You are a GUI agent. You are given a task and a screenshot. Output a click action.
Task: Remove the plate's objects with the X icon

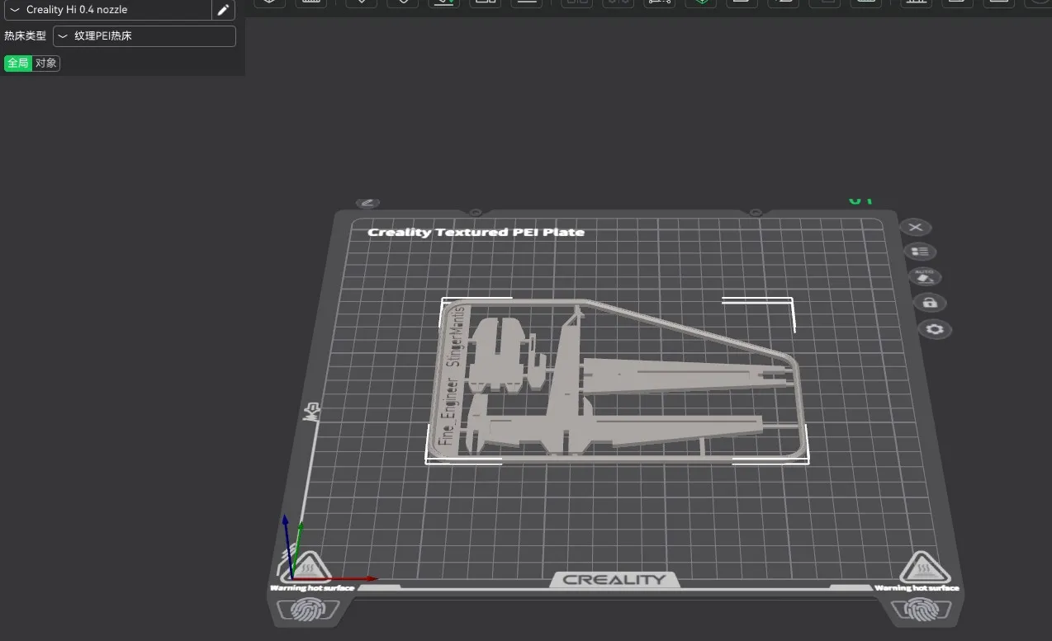click(x=915, y=228)
